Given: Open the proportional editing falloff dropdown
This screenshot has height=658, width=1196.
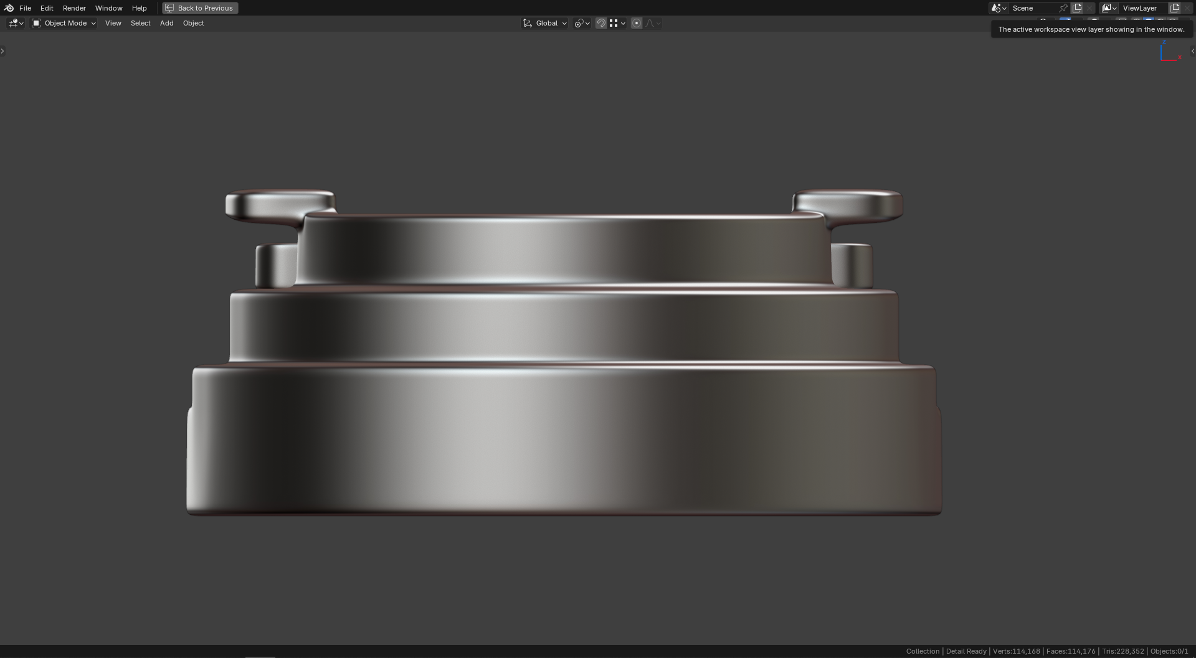Looking at the screenshot, I should point(653,23).
